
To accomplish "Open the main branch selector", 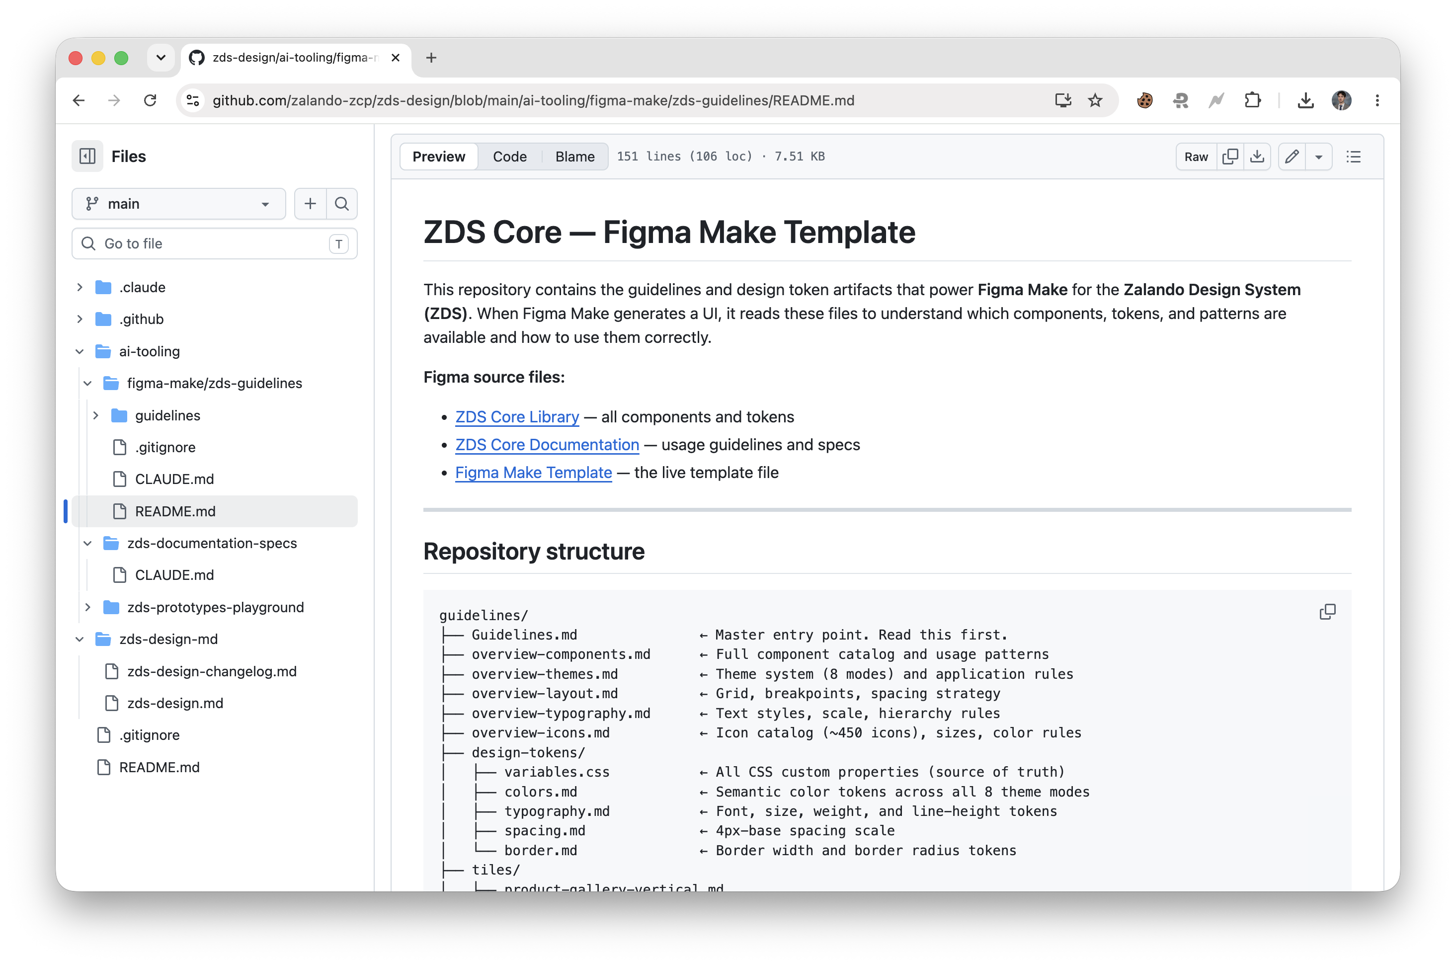I will 178,204.
